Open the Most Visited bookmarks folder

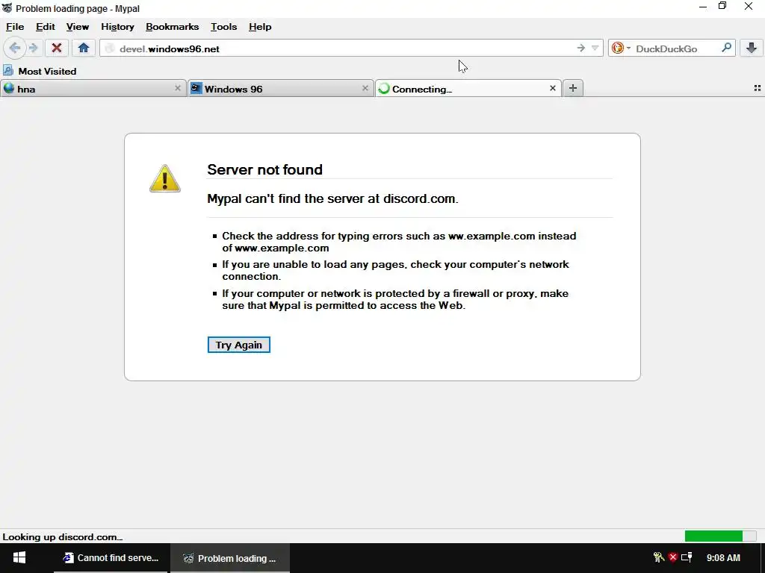coord(40,71)
